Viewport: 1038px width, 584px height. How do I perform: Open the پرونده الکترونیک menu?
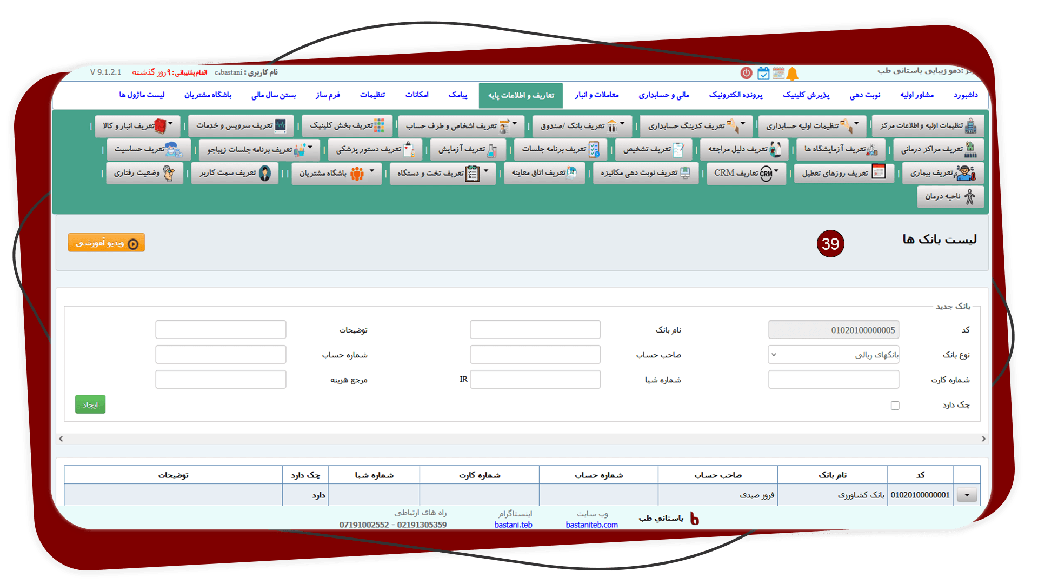click(736, 95)
